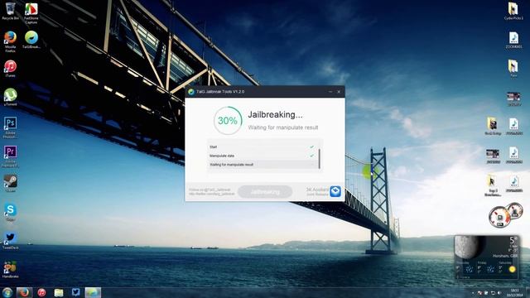
Task: Click the taskbar clock and date
Action: coord(514,292)
